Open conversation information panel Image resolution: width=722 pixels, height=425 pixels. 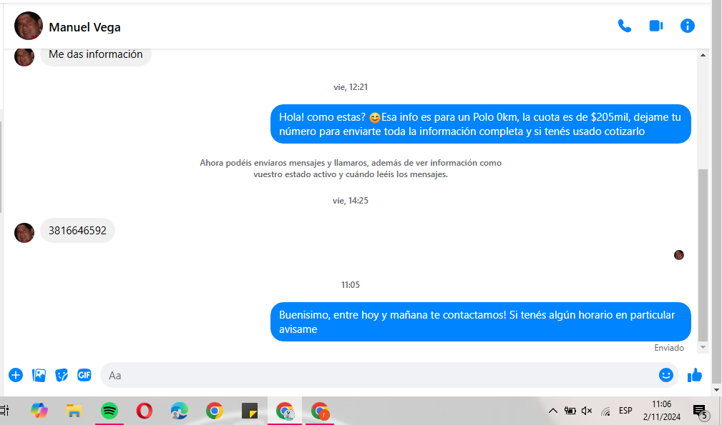[x=688, y=26]
